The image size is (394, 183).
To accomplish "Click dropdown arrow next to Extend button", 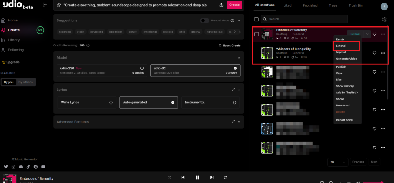I will [367, 34].
